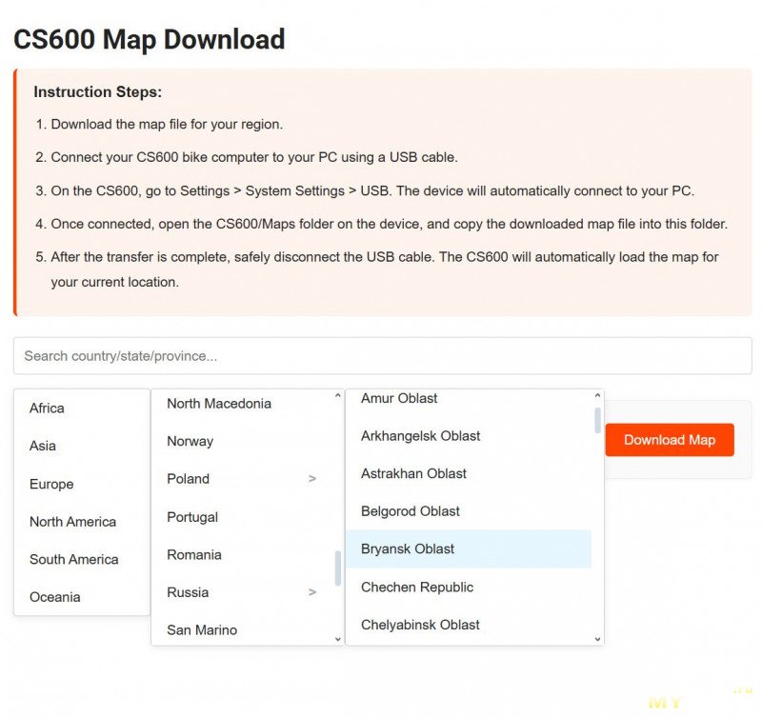Image resolution: width=762 pixels, height=718 pixels.
Task: Expand the Russia submenu arrow
Action: click(x=311, y=592)
